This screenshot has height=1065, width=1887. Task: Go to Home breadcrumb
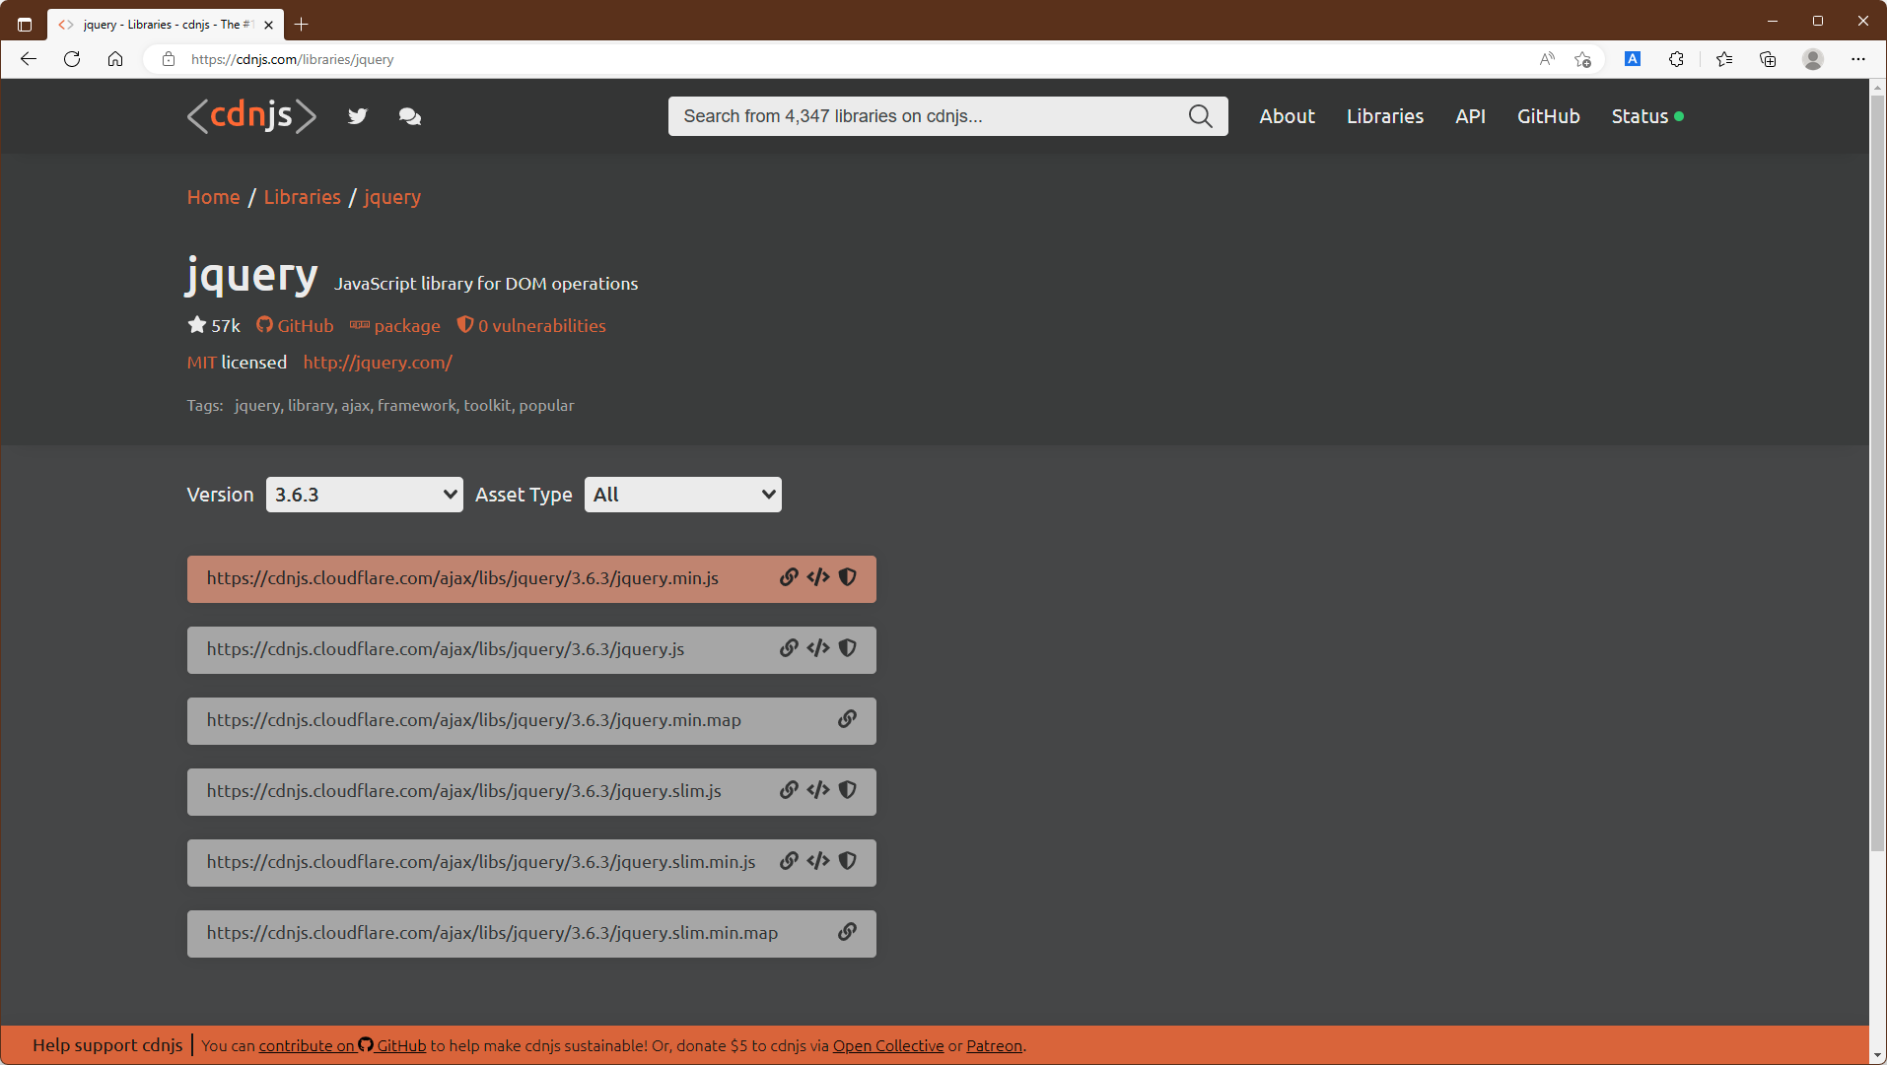(x=214, y=197)
